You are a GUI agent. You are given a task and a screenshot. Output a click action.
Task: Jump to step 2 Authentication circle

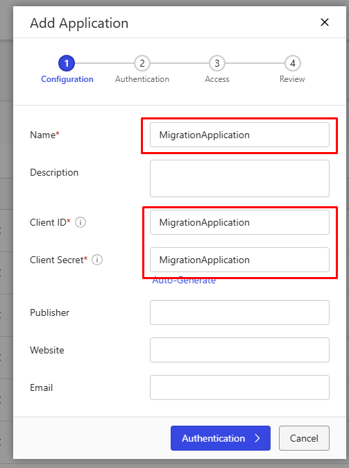pyautogui.click(x=142, y=63)
